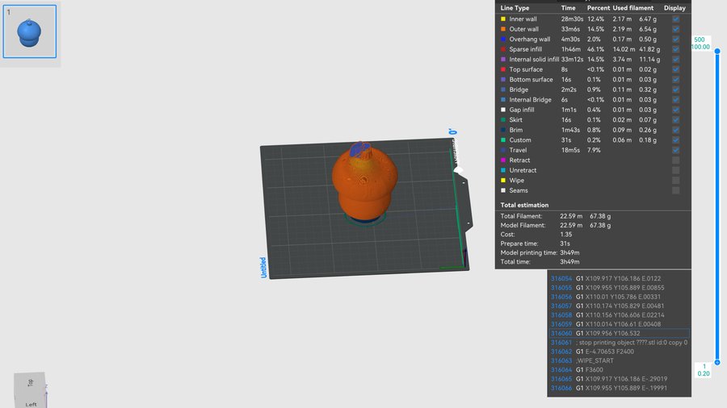Toggle Skirt display checkbox
The height and width of the screenshot is (408, 727).
click(675, 120)
